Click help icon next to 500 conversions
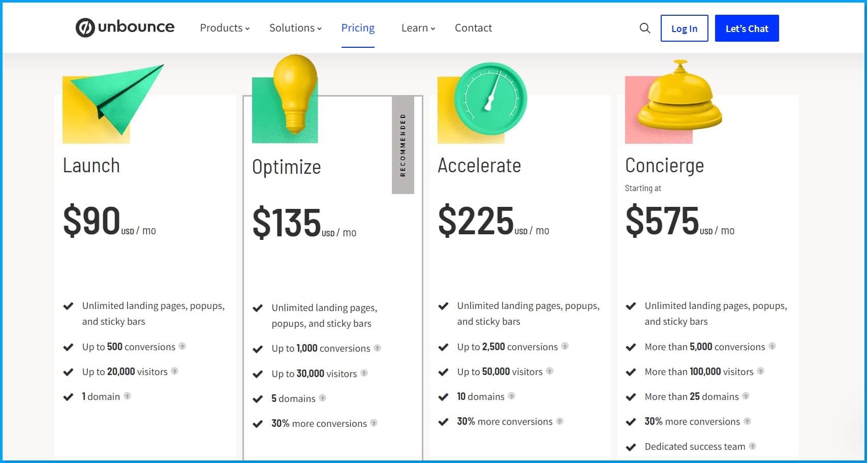The width and height of the screenshot is (867, 463). [x=182, y=346]
